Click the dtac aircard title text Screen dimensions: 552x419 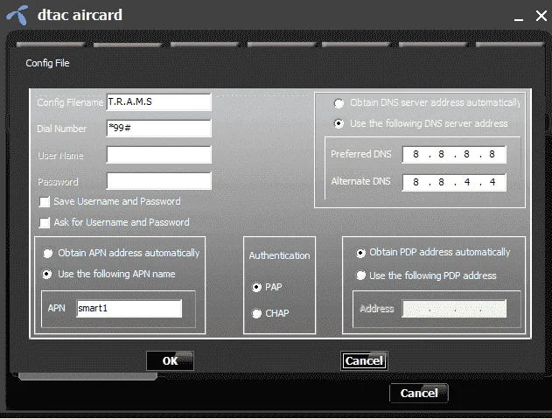80,15
